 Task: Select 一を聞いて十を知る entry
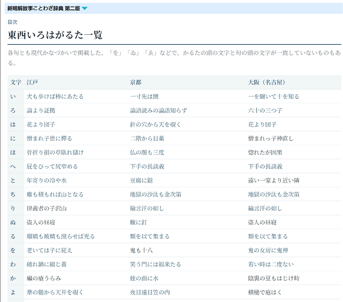coord(273,97)
